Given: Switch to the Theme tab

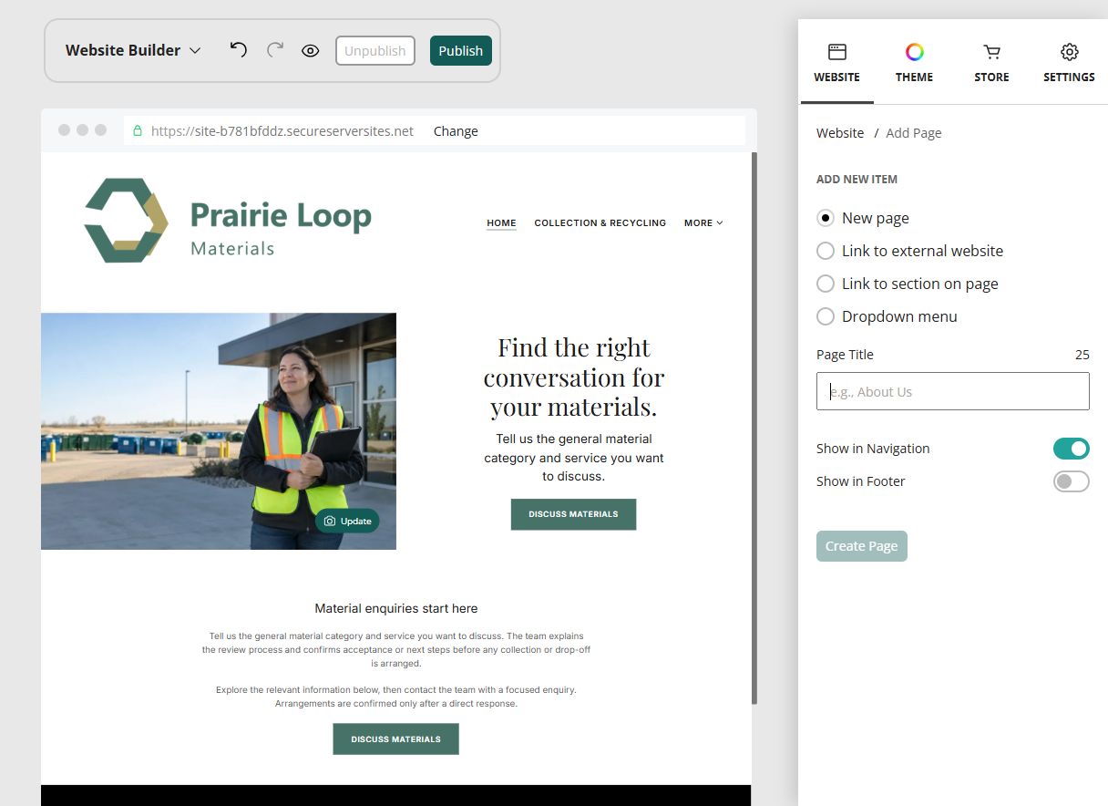Looking at the screenshot, I should pyautogui.click(x=914, y=62).
